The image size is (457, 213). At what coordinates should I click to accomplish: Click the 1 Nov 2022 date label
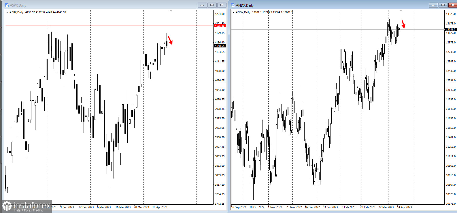click(x=275, y=207)
